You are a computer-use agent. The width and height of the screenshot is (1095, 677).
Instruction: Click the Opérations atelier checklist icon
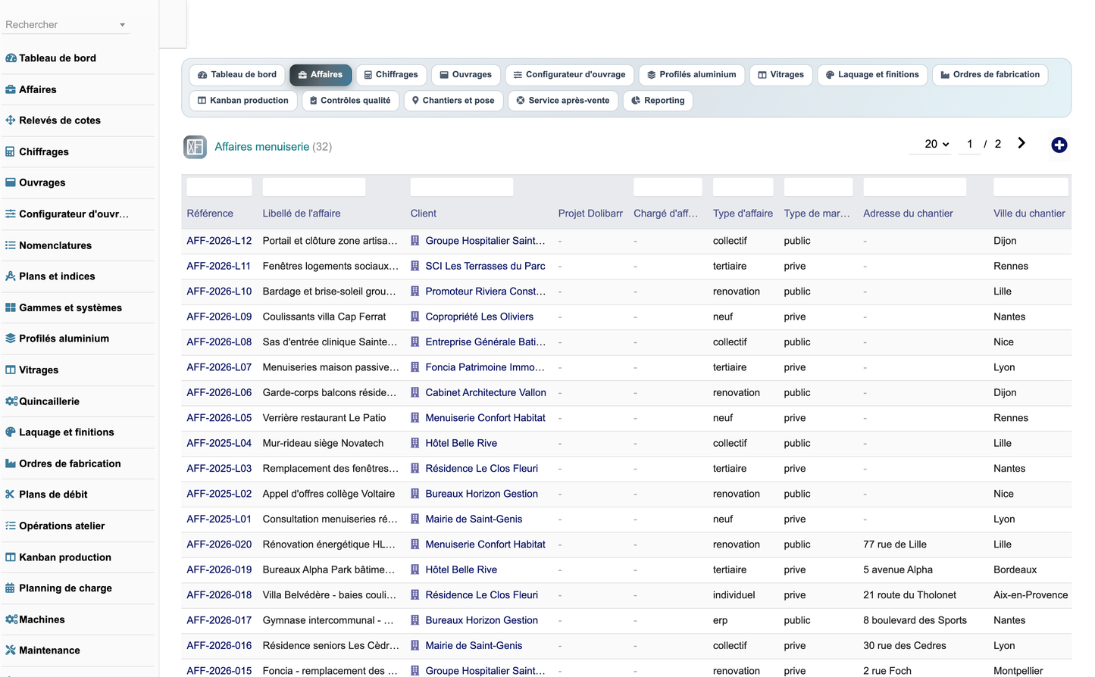tap(11, 526)
